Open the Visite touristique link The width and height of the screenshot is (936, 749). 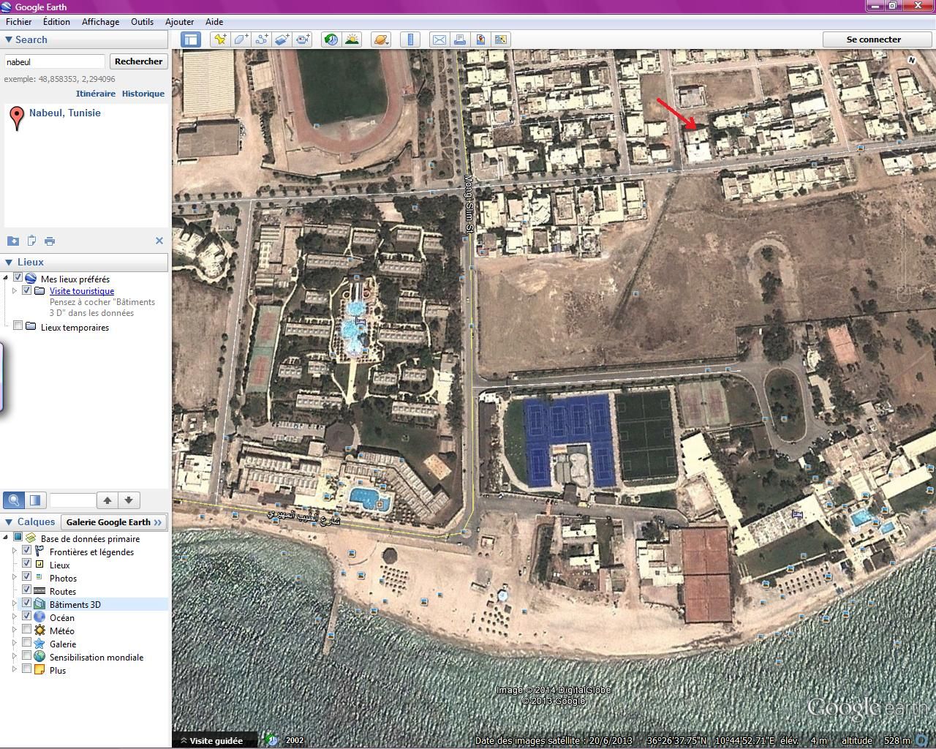coord(82,291)
